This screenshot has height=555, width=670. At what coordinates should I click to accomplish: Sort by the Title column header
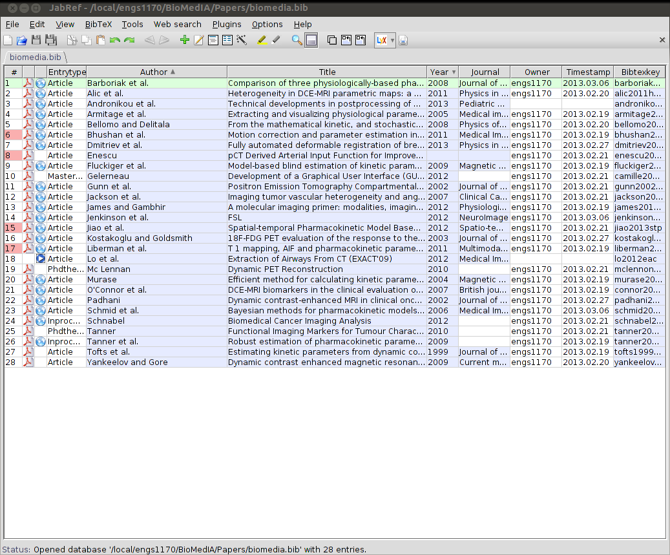pyautogui.click(x=327, y=72)
